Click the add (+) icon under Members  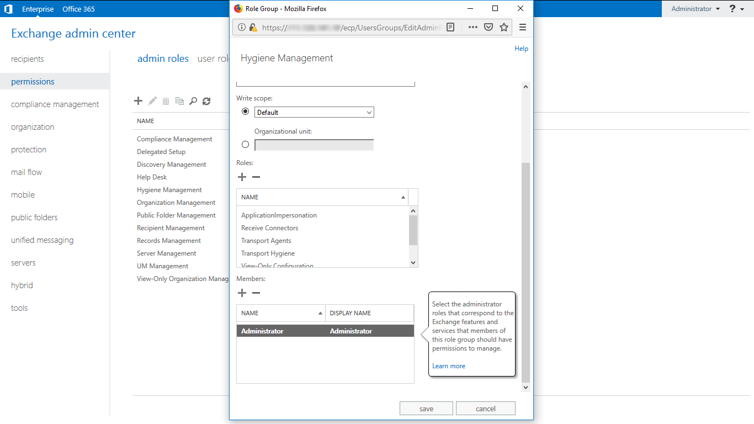coord(242,293)
